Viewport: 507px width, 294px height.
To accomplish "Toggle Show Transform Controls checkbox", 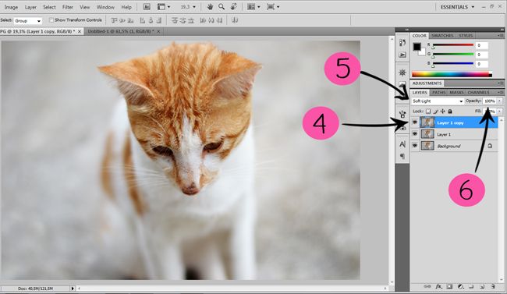I will pyautogui.click(x=51, y=20).
